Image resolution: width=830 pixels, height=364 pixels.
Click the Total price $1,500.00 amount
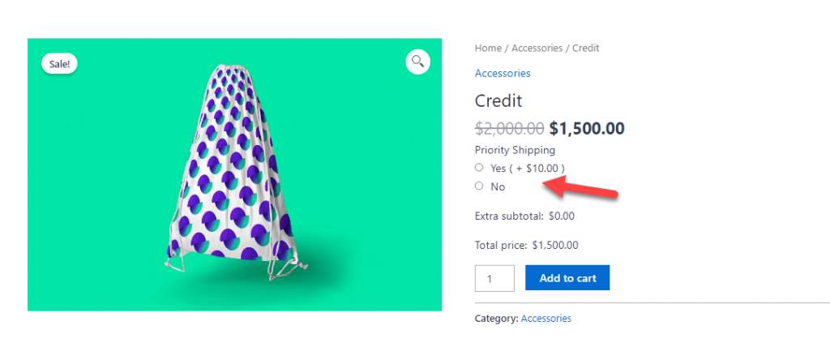point(555,245)
